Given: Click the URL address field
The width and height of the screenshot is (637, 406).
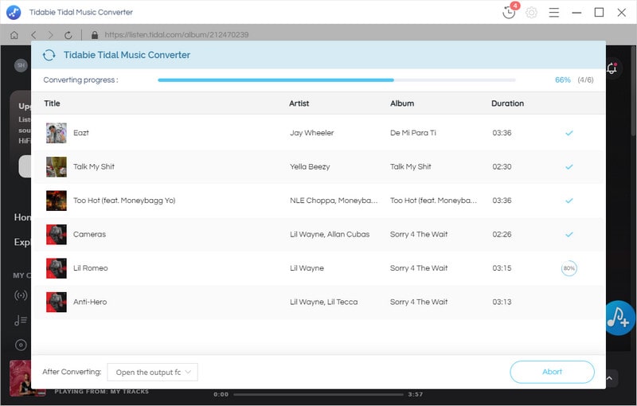Looking at the screenshot, I should pyautogui.click(x=176, y=35).
